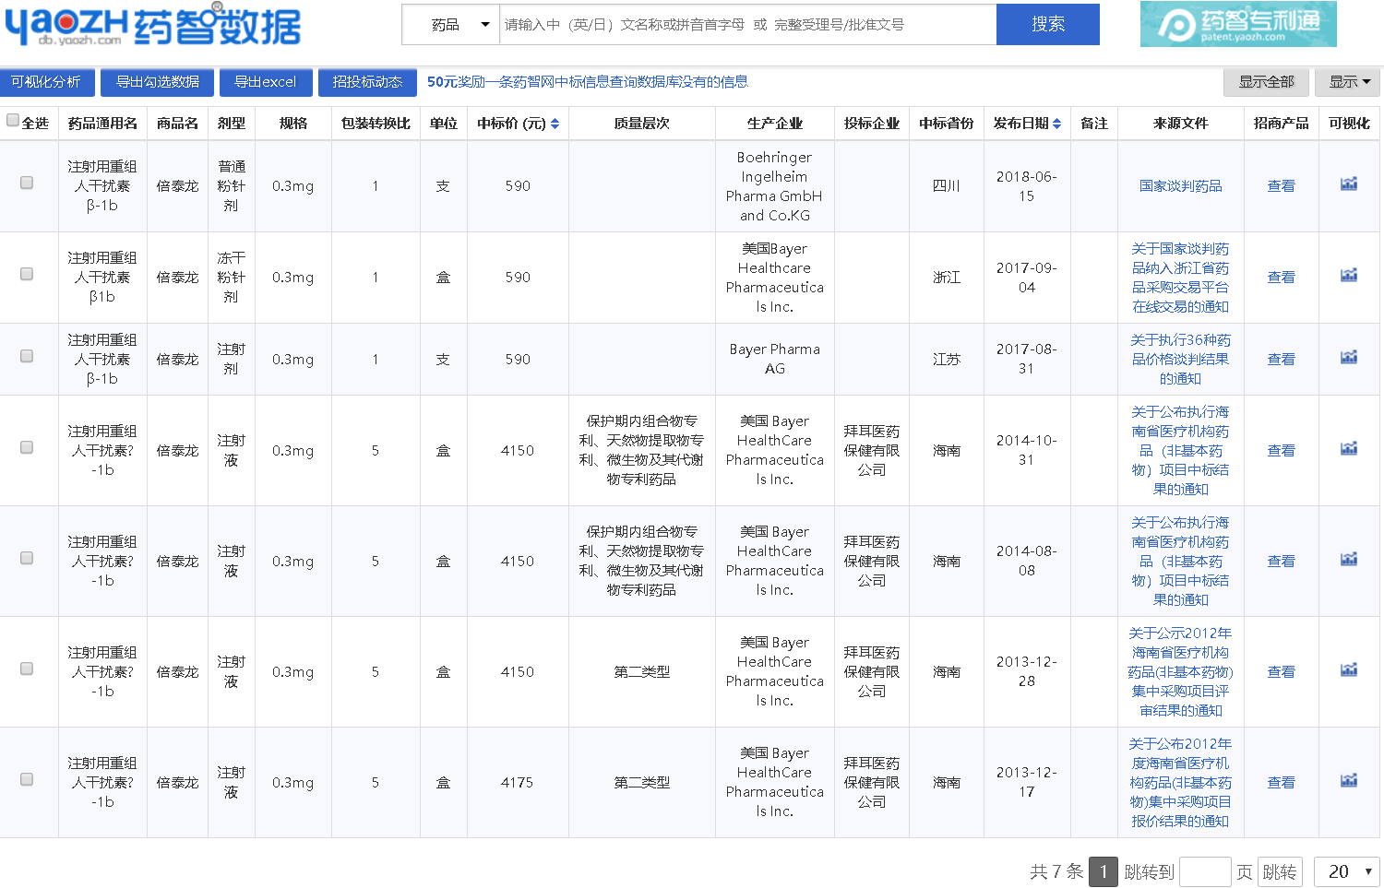Viewport: 1384px width, 888px height.
Task: Check the 浙江 row checkbox
Action: pos(27,274)
